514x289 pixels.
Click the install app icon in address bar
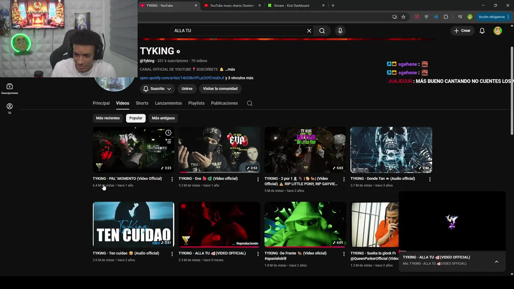[x=395, y=17]
